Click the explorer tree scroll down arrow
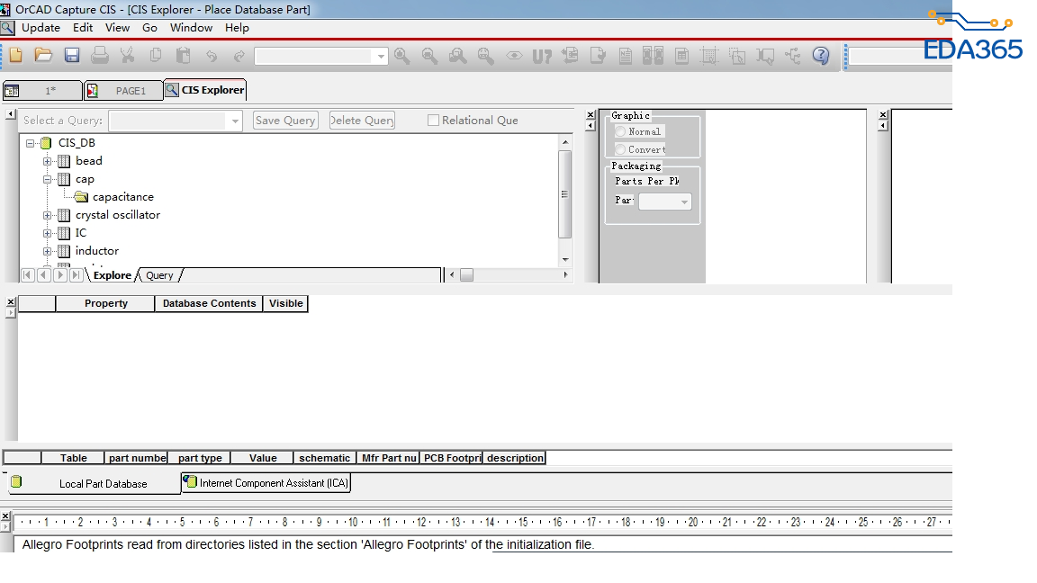Screen dimensions: 1037x583 coord(564,260)
